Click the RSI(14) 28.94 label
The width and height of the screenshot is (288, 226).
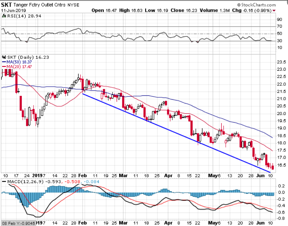tap(24, 16)
